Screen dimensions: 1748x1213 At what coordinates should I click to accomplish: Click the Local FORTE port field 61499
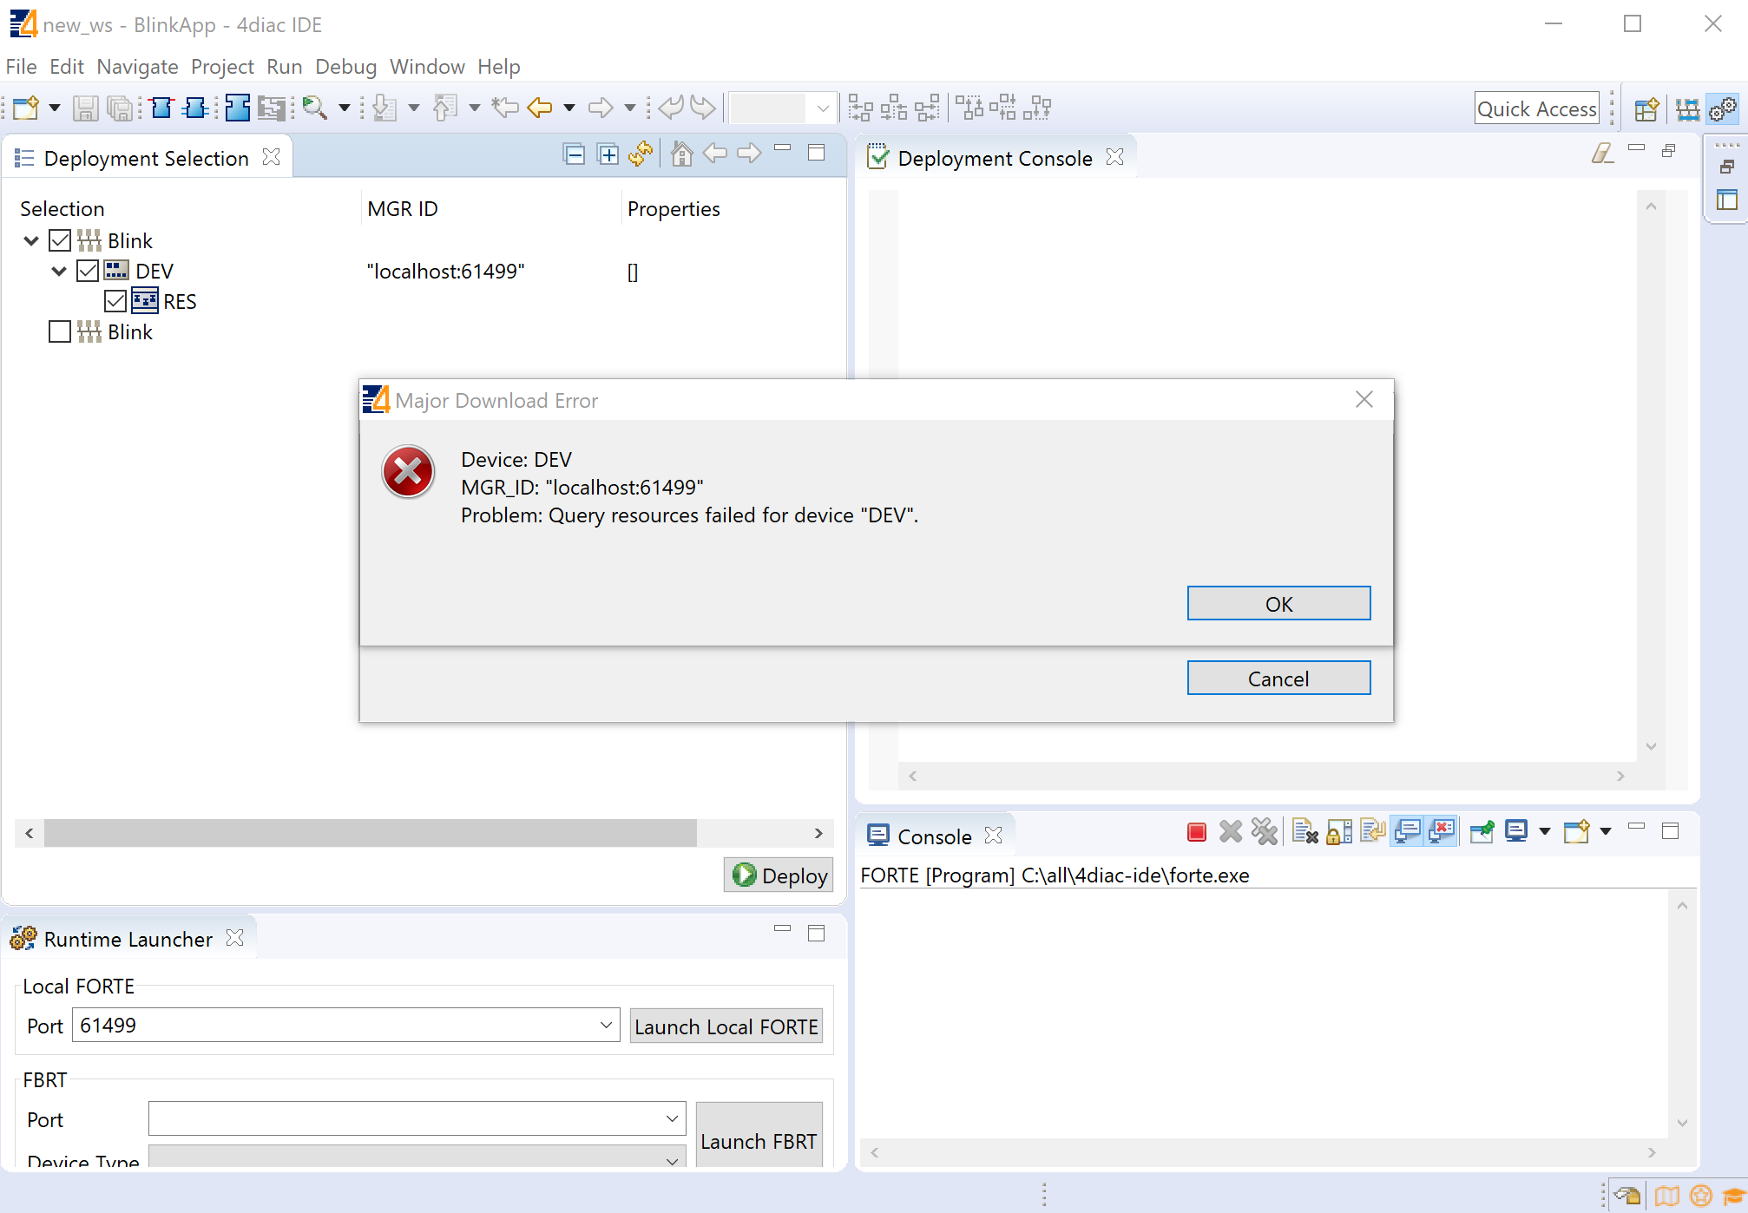pos(345,1026)
